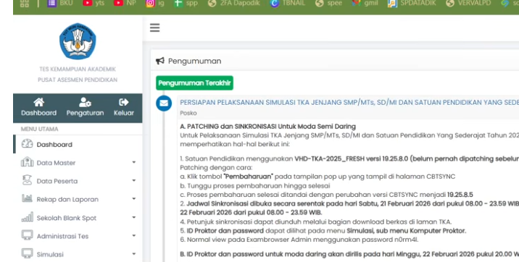
Task: Open the yts YouTube bookmark
Action: [94, 4]
